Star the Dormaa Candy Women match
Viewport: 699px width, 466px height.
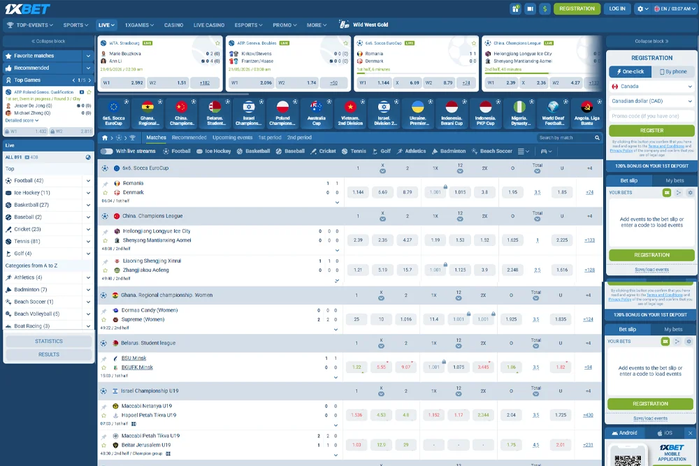[x=104, y=320]
